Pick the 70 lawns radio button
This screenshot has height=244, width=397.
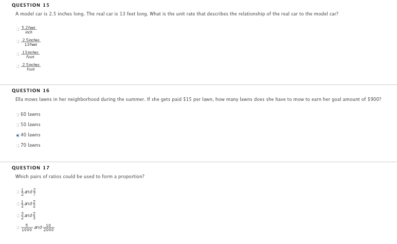point(17,146)
